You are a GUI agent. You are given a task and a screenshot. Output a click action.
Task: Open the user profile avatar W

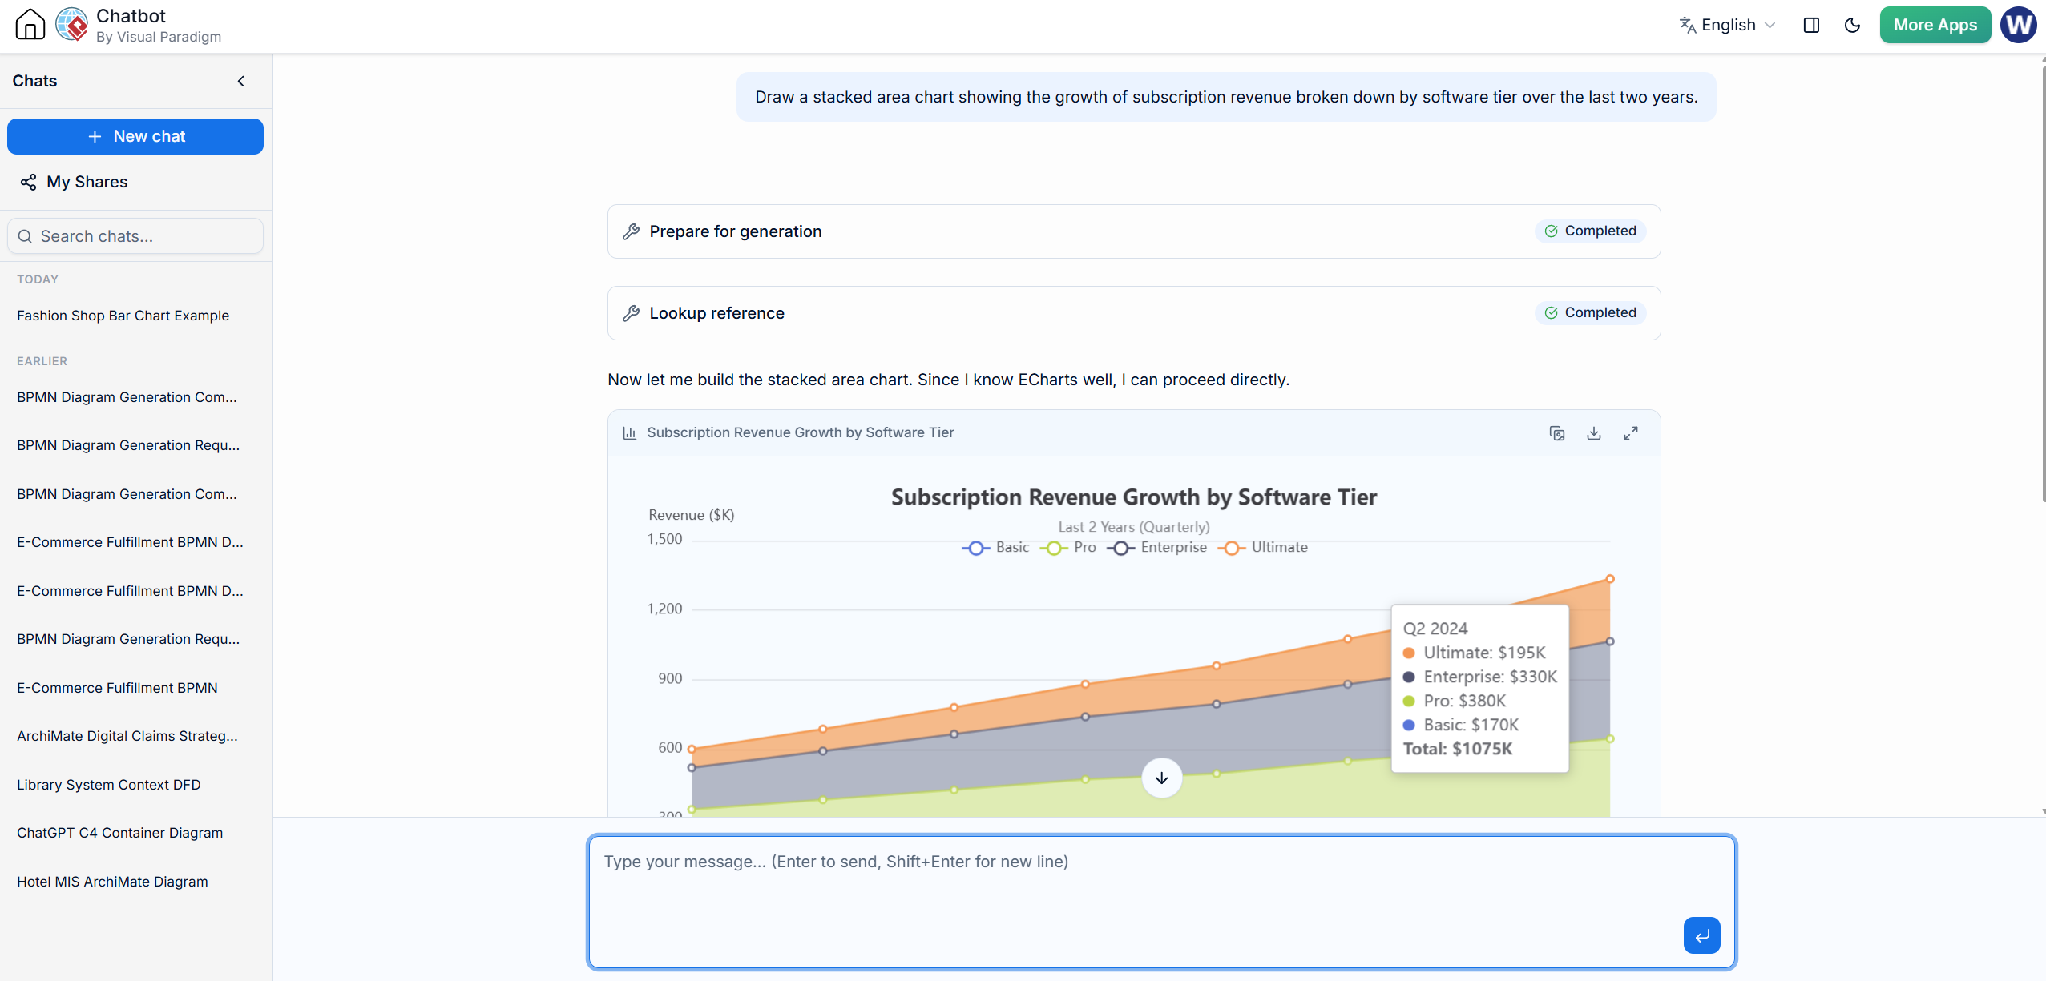(x=2018, y=25)
